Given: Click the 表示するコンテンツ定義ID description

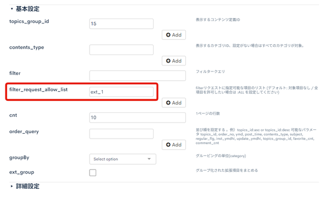Looking at the screenshot, I should coord(218,20).
